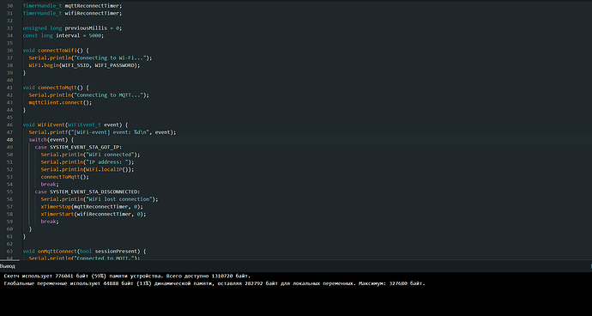Image resolution: width=592 pixels, height=316 pixels.
Task: Click the xTimerStart(wifiReconnectTimer, 0) line
Action: [94, 214]
